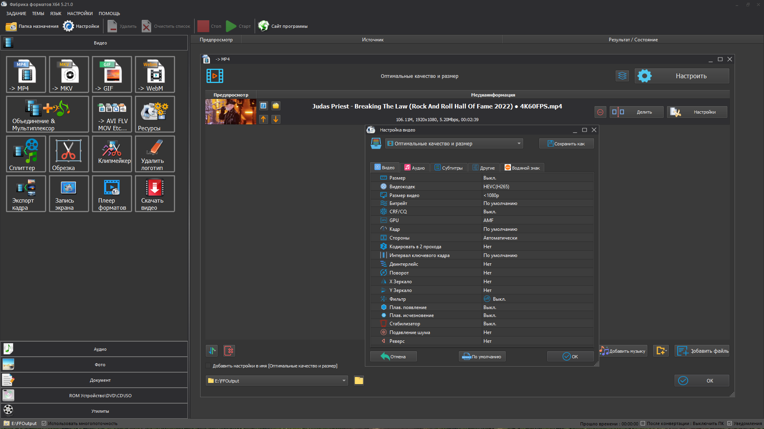Toggle После конвертации: Выключить ПК checkbox
764x429 pixels.
[643, 423]
